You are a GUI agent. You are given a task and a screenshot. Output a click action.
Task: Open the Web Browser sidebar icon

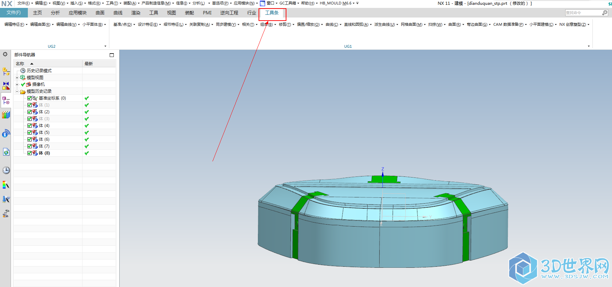[x=6, y=152]
